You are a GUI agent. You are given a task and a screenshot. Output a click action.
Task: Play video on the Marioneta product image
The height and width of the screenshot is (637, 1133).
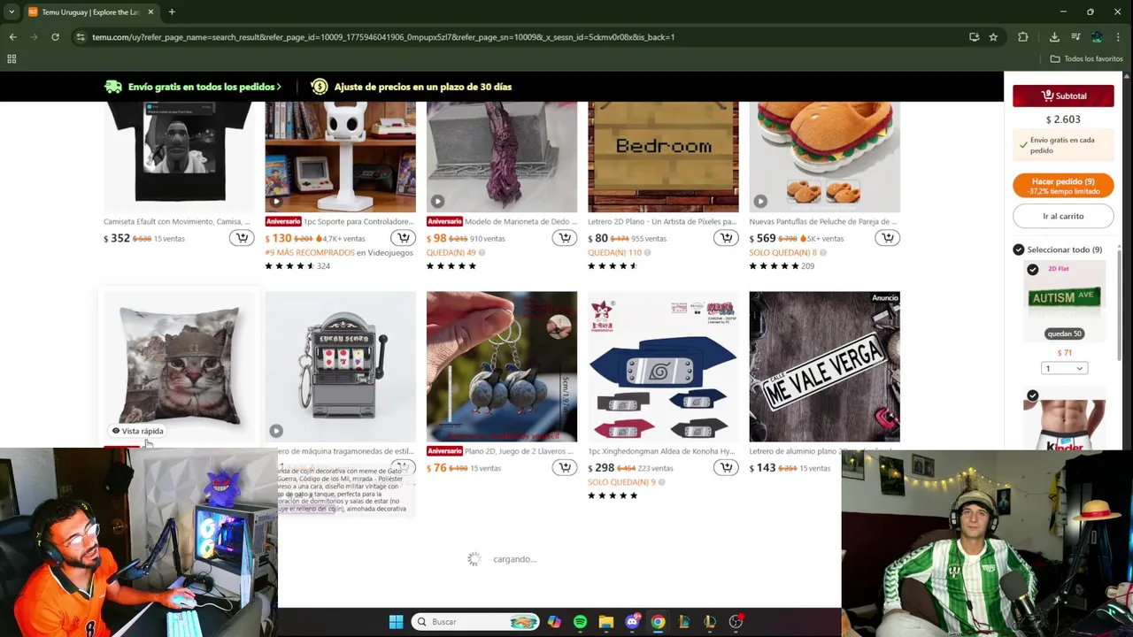tap(437, 202)
